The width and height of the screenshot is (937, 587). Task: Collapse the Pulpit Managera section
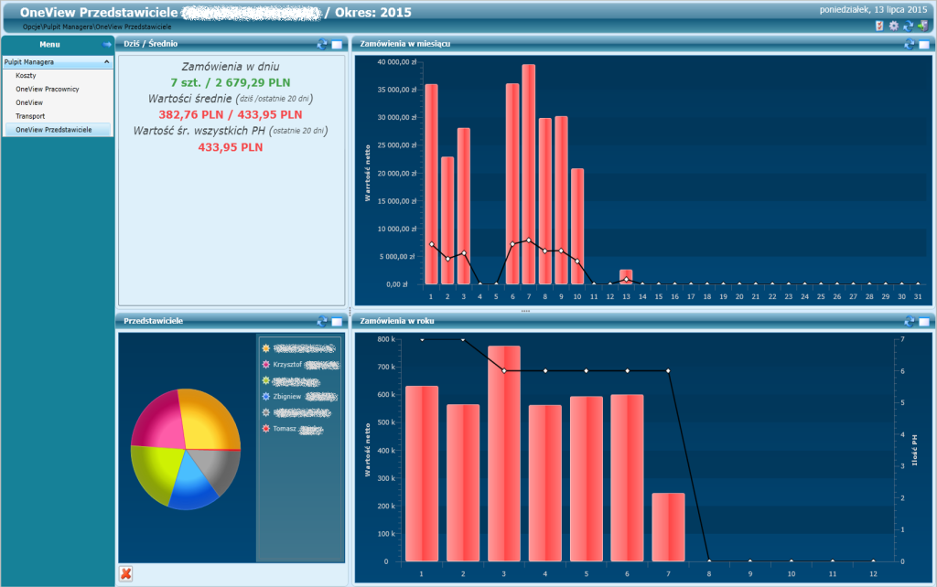(106, 61)
